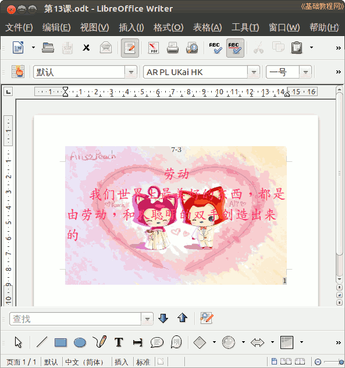This screenshot has height=368, width=345.
Task: Click Find Next down arrow button
Action: 163,319
